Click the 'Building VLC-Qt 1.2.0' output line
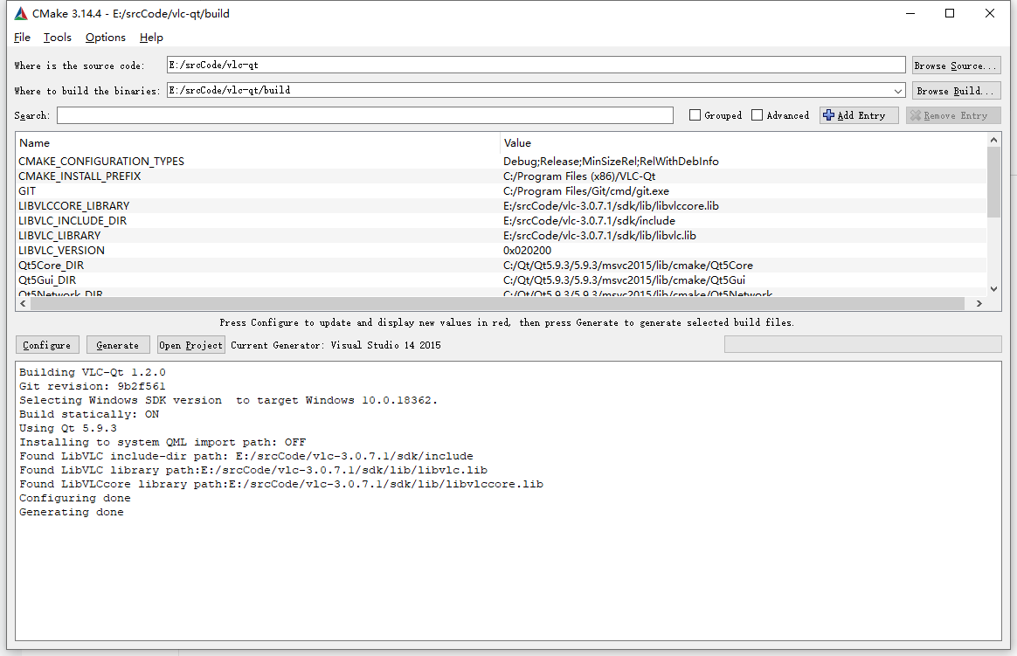Image resolution: width=1017 pixels, height=656 pixels. [x=92, y=372]
